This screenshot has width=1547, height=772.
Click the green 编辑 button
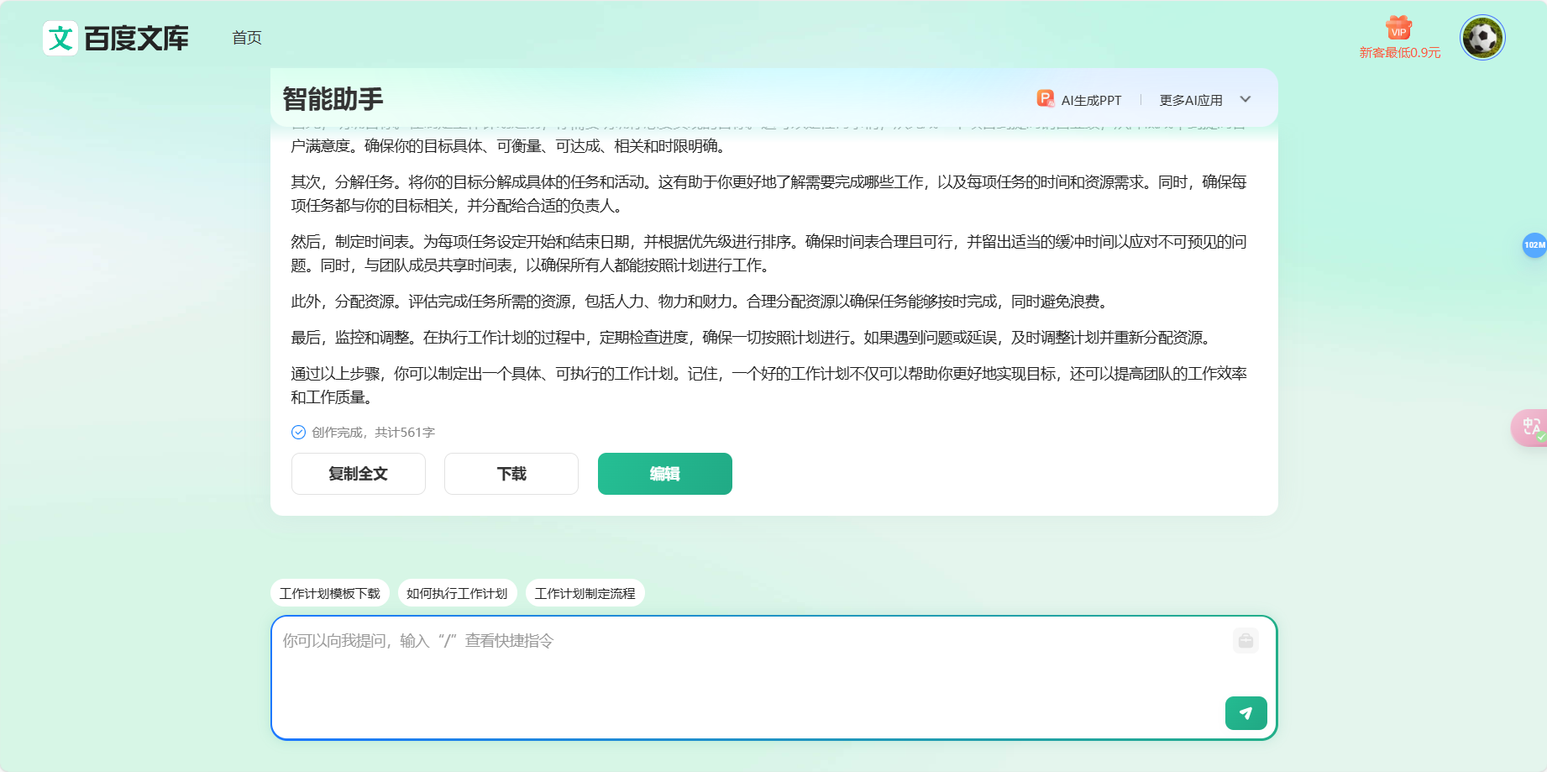coord(664,474)
